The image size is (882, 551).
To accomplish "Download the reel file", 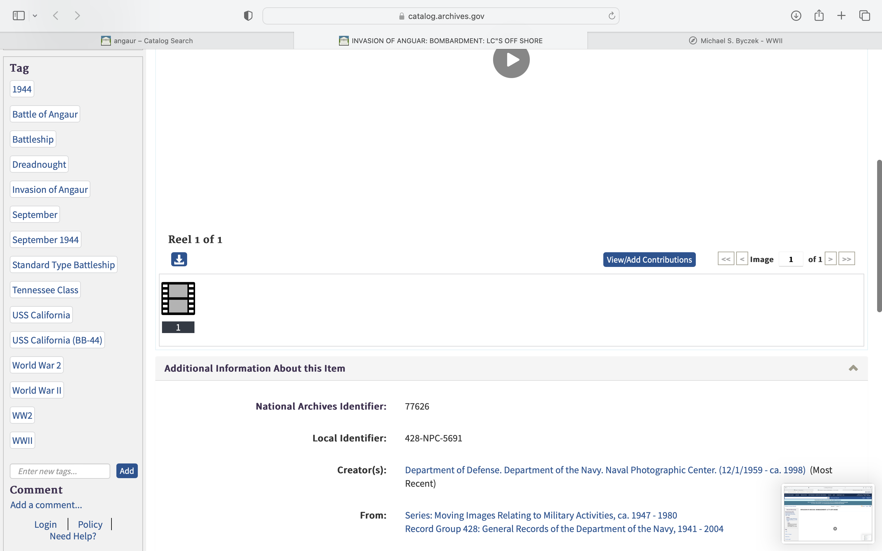I will click(179, 260).
